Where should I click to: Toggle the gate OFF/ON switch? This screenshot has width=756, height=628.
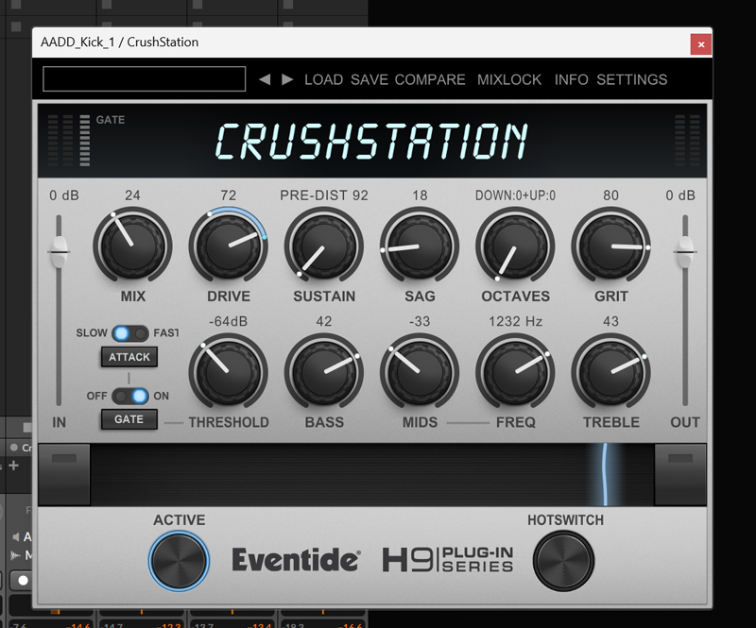click(x=130, y=397)
